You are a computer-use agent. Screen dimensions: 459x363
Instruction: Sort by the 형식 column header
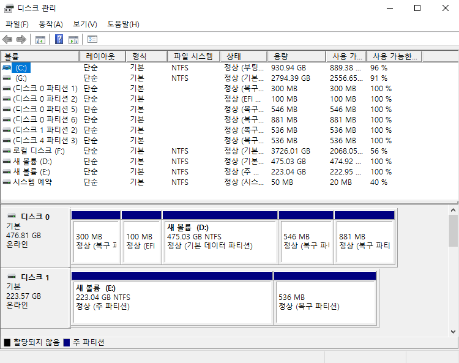[x=146, y=56]
